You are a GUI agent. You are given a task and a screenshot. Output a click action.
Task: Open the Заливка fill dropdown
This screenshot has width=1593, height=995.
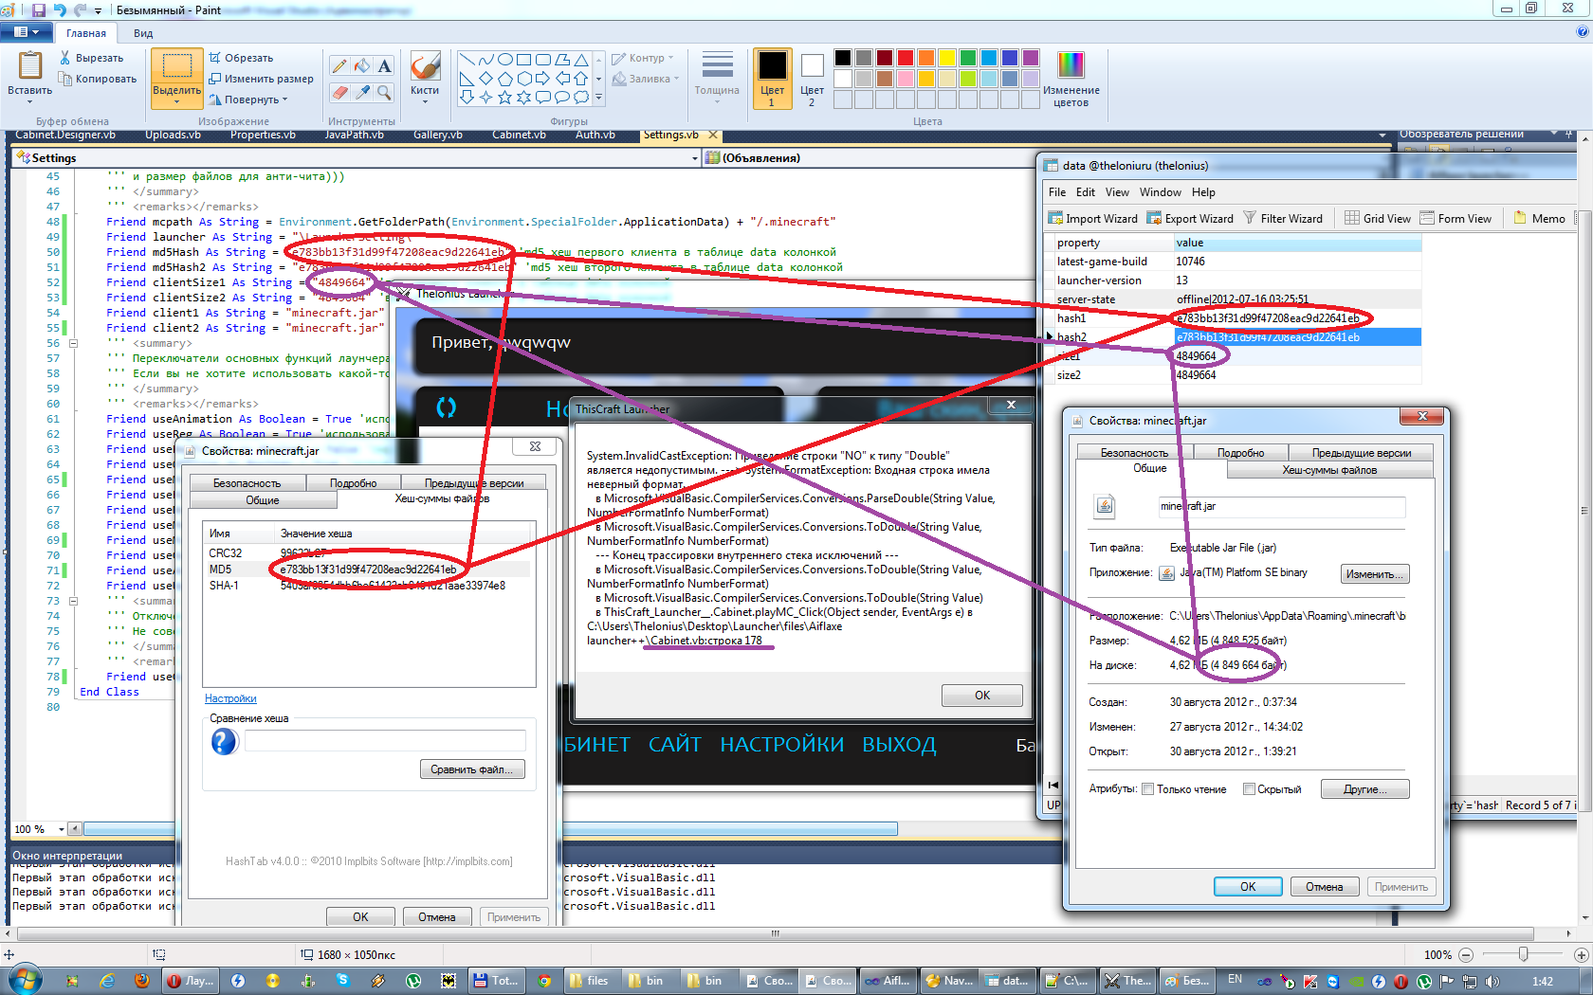646,79
